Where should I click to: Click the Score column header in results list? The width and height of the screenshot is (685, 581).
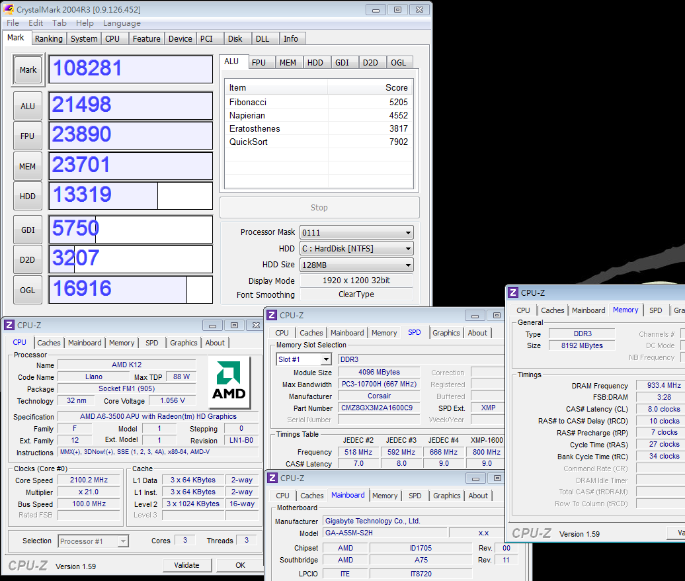pyautogui.click(x=370, y=87)
